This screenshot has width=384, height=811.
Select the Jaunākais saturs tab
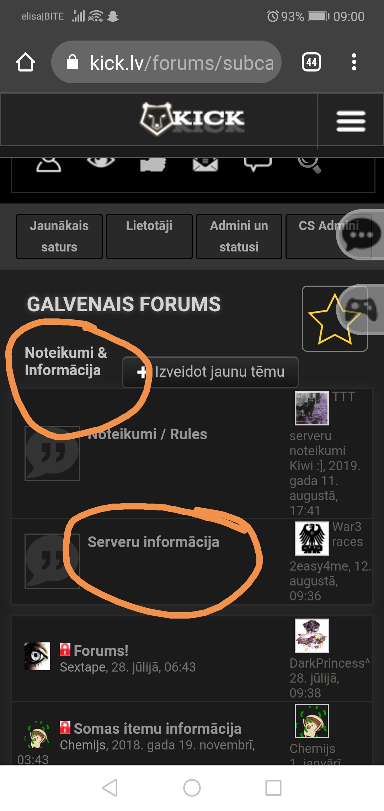[x=59, y=236]
